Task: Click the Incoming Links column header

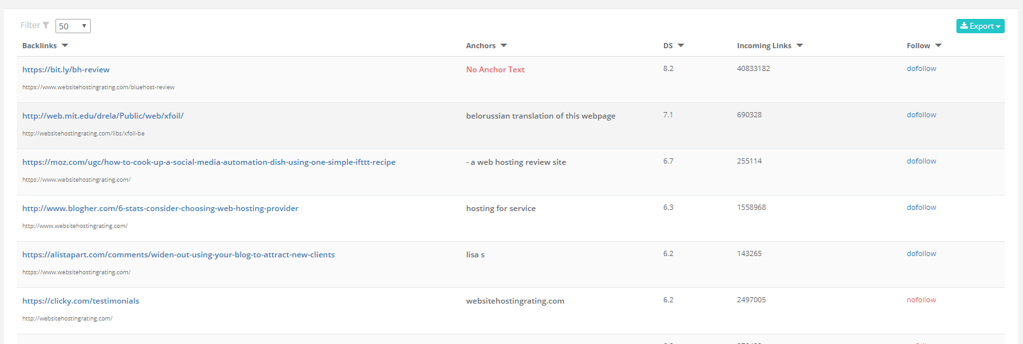Action: [764, 46]
